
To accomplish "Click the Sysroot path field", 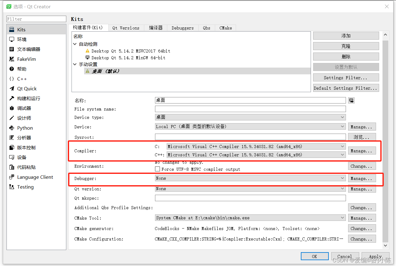I will (x=250, y=137).
